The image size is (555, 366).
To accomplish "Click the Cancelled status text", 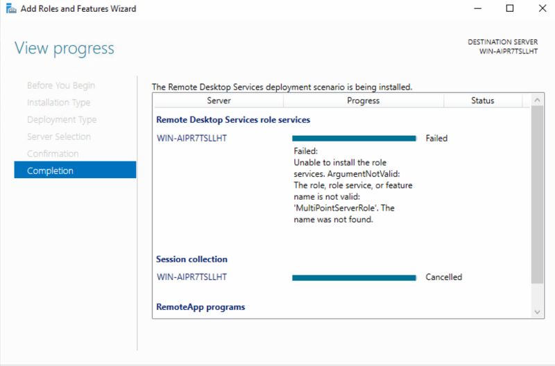I will [444, 277].
